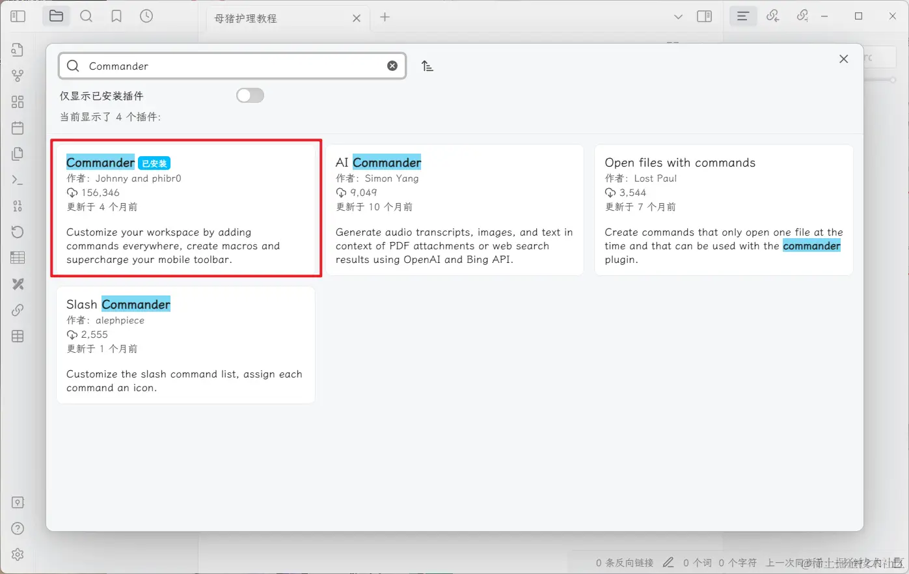The width and height of the screenshot is (909, 574).
Task: Click the chain link ribbon icon
Action: (x=18, y=310)
